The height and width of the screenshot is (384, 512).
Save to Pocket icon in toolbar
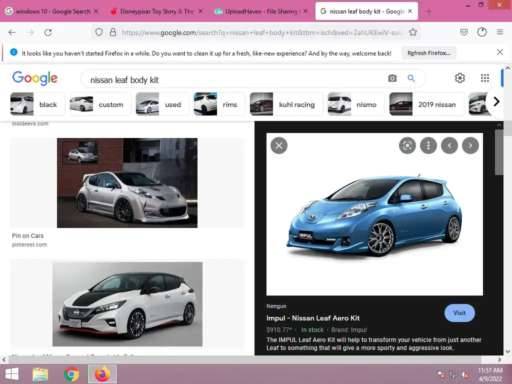point(463,32)
